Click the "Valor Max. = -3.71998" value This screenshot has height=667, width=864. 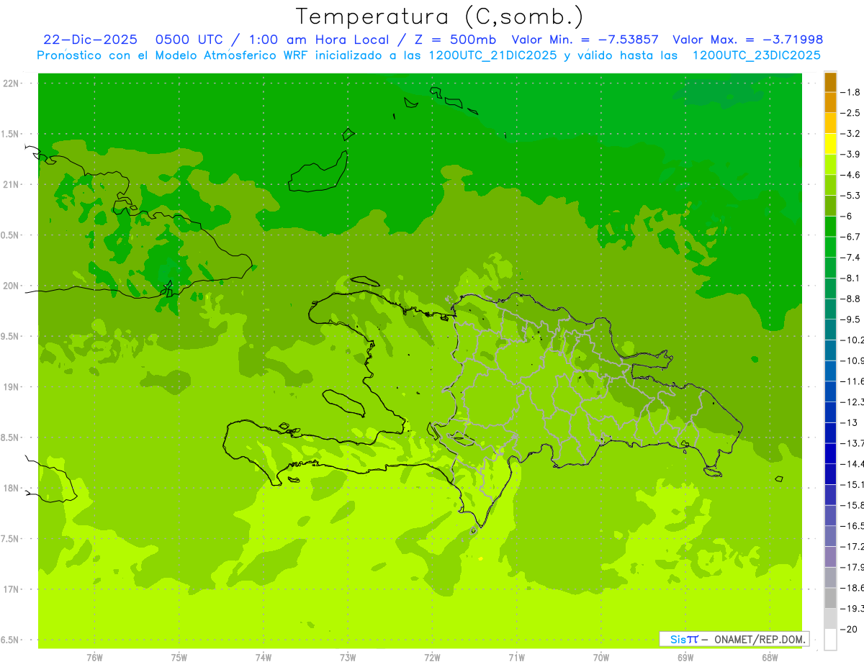[x=747, y=40]
